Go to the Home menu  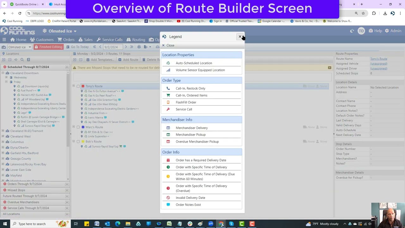[x=18, y=40]
